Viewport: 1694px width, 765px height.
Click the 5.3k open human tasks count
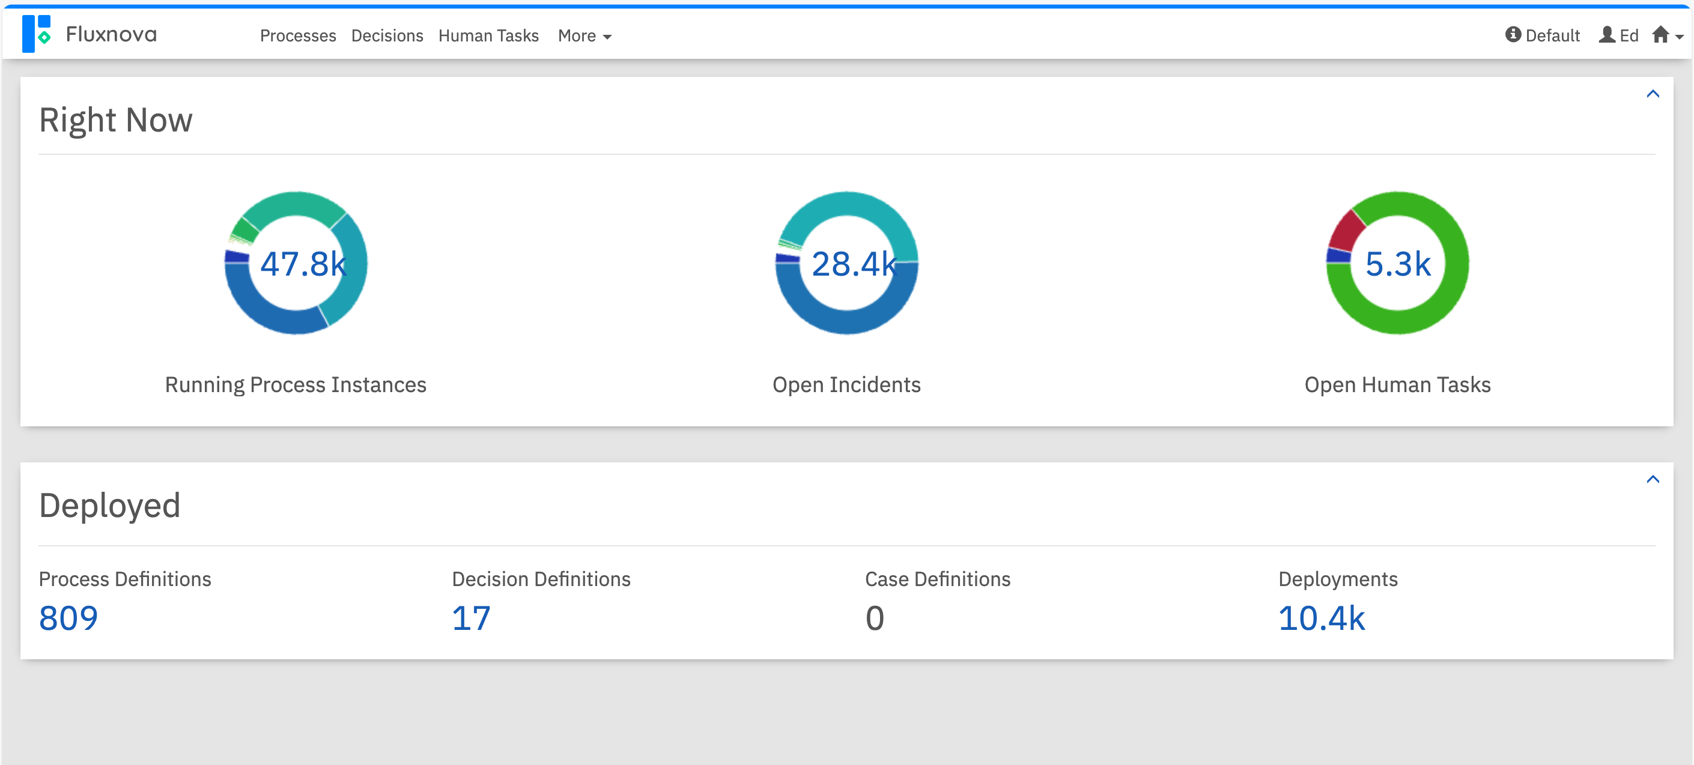(1397, 264)
